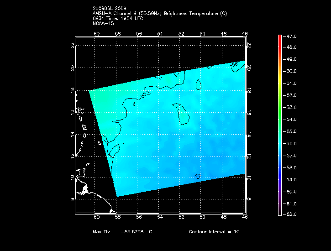The width and height of the screenshot is (331, 251).
Task: Click the -53.0 label on the color scale
Action: (x=292, y=108)
